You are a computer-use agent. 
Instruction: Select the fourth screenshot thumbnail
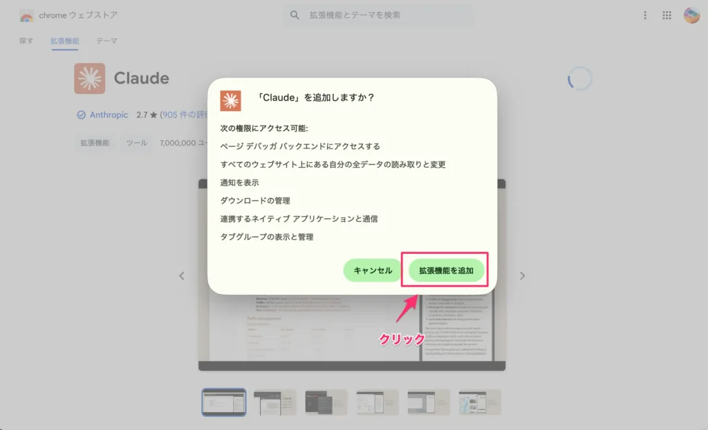click(x=378, y=402)
